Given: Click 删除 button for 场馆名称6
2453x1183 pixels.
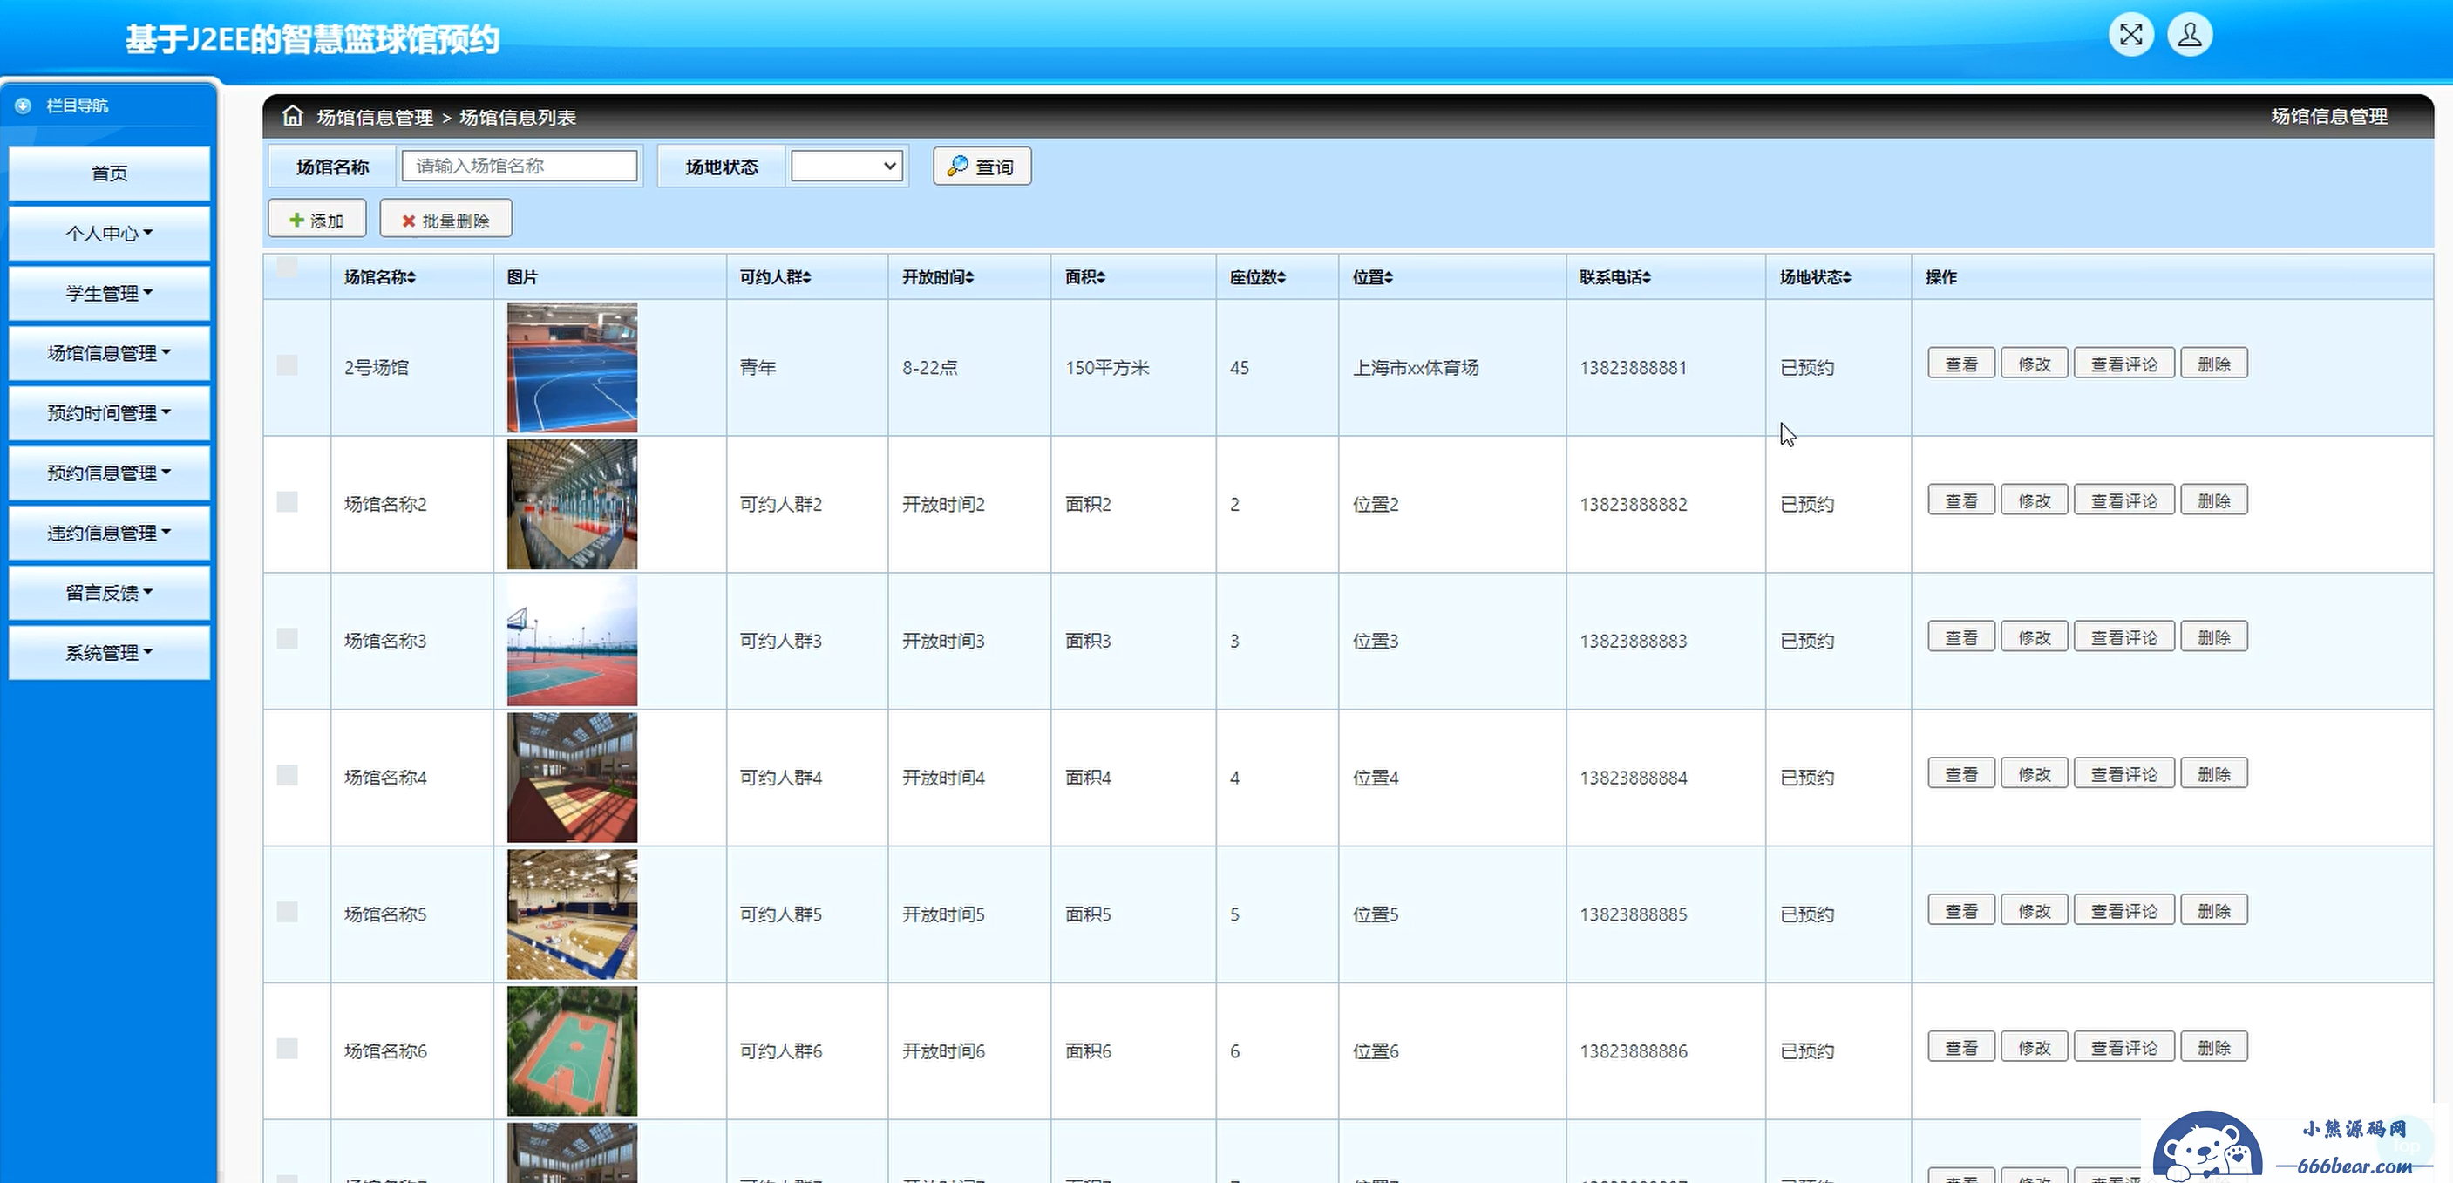Looking at the screenshot, I should [2214, 1047].
